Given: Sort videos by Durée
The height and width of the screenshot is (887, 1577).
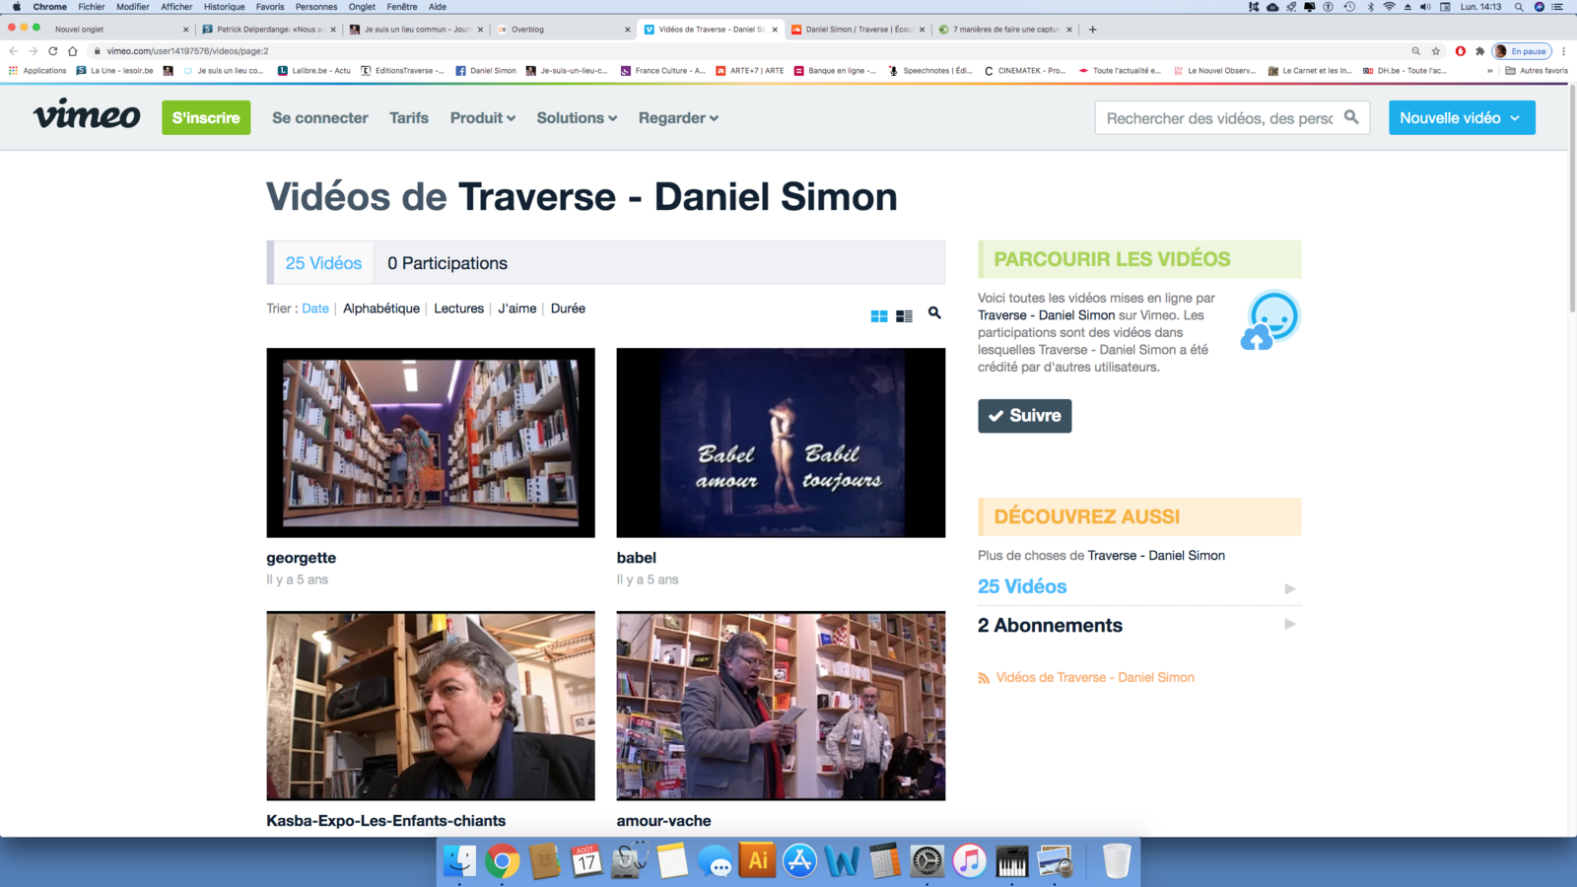Looking at the screenshot, I should (568, 308).
